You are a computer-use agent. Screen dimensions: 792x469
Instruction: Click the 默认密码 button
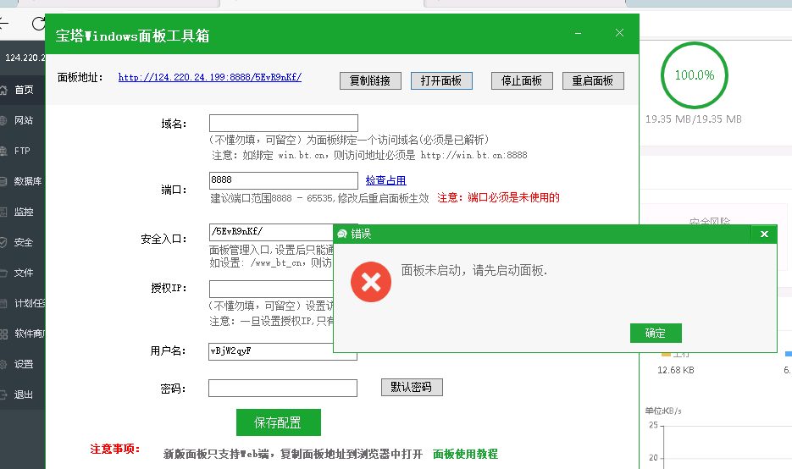pyautogui.click(x=412, y=387)
